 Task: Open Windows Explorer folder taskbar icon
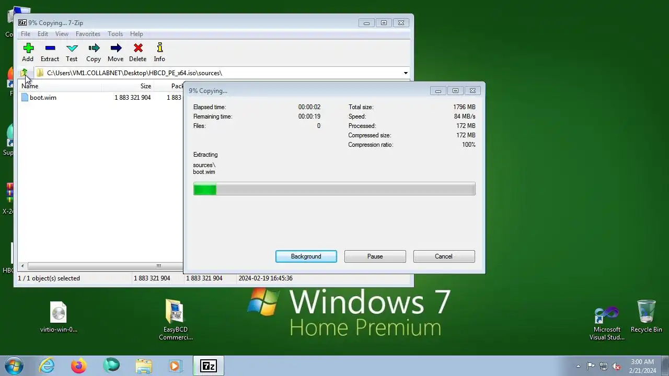(x=144, y=366)
